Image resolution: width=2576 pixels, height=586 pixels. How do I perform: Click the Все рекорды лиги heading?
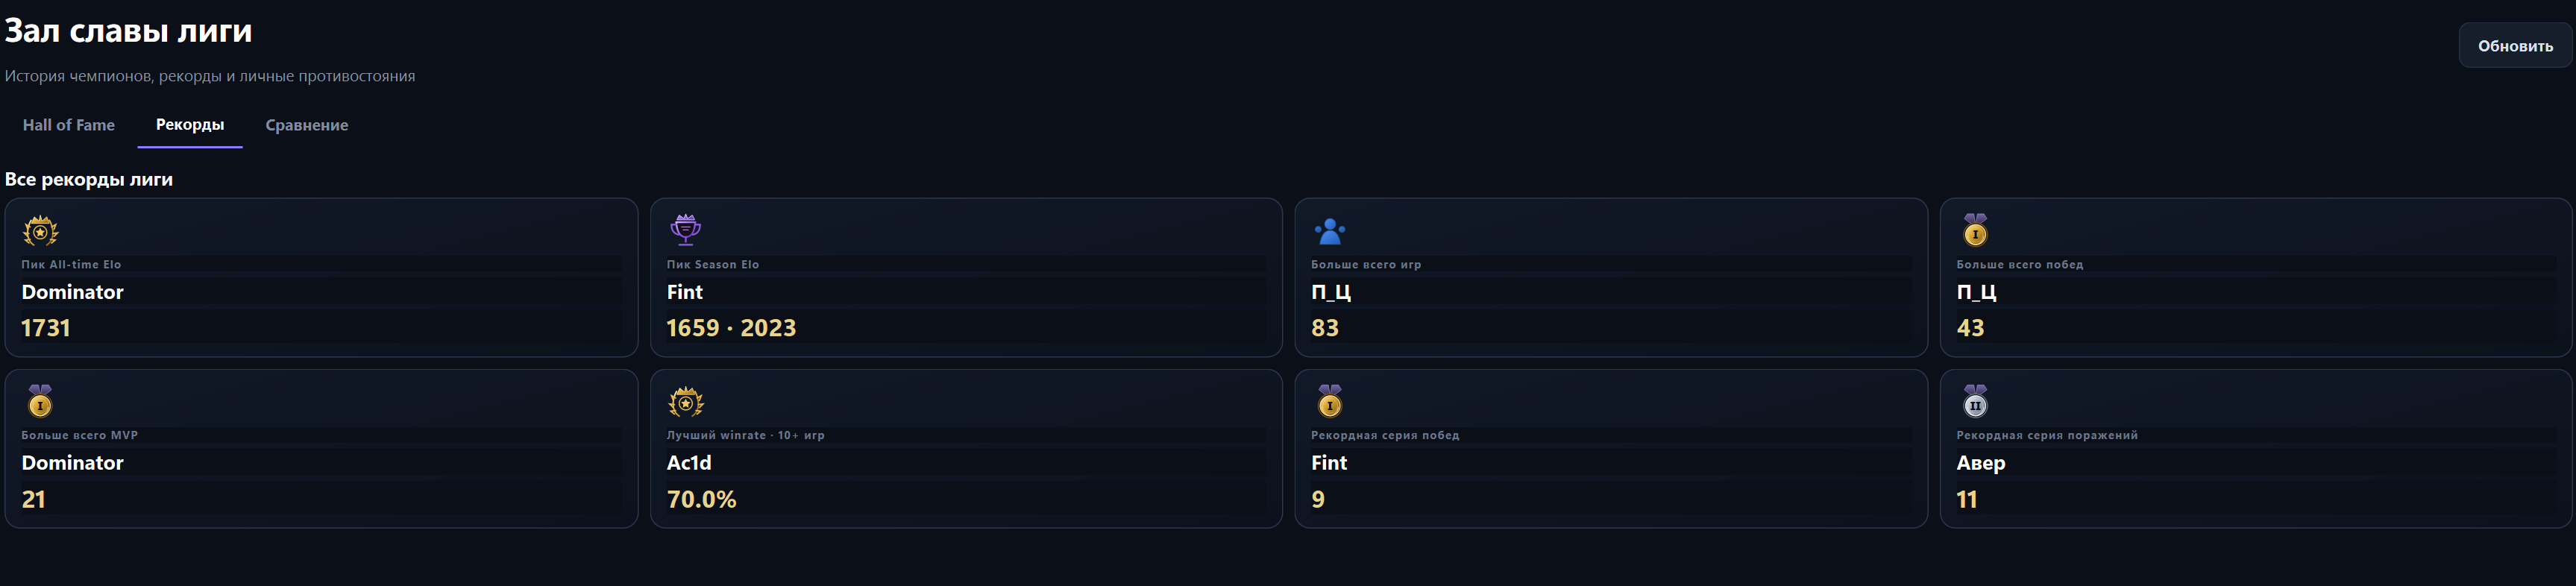(89, 179)
